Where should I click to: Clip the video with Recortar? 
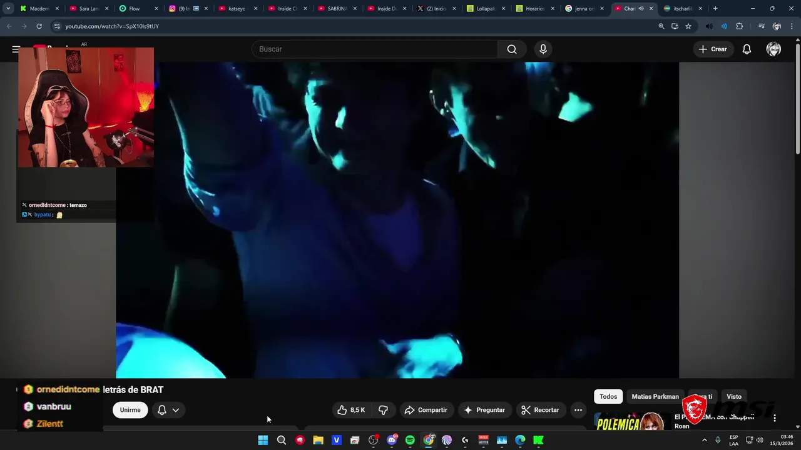tap(540, 410)
